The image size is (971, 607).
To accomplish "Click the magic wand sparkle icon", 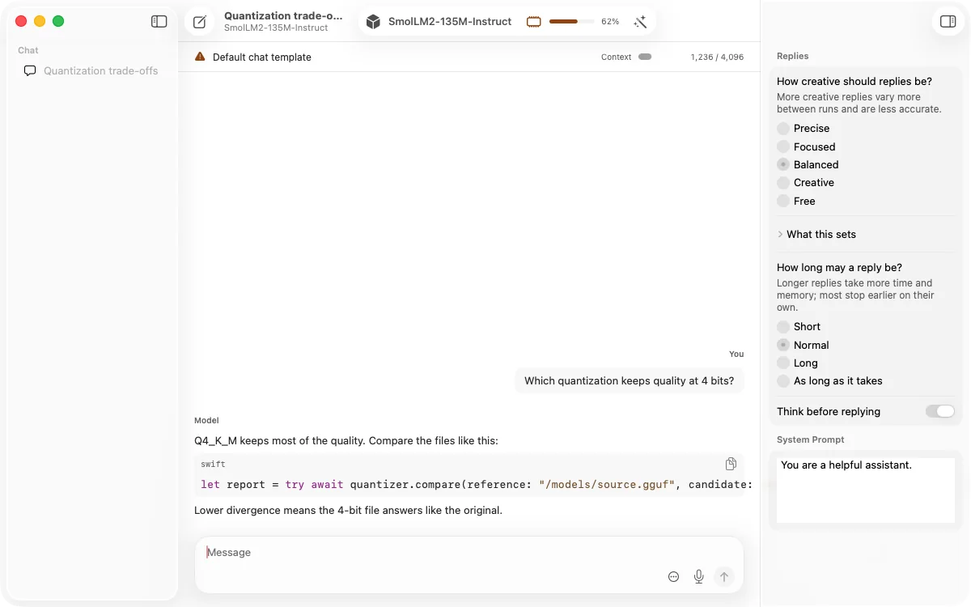I will (640, 22).
